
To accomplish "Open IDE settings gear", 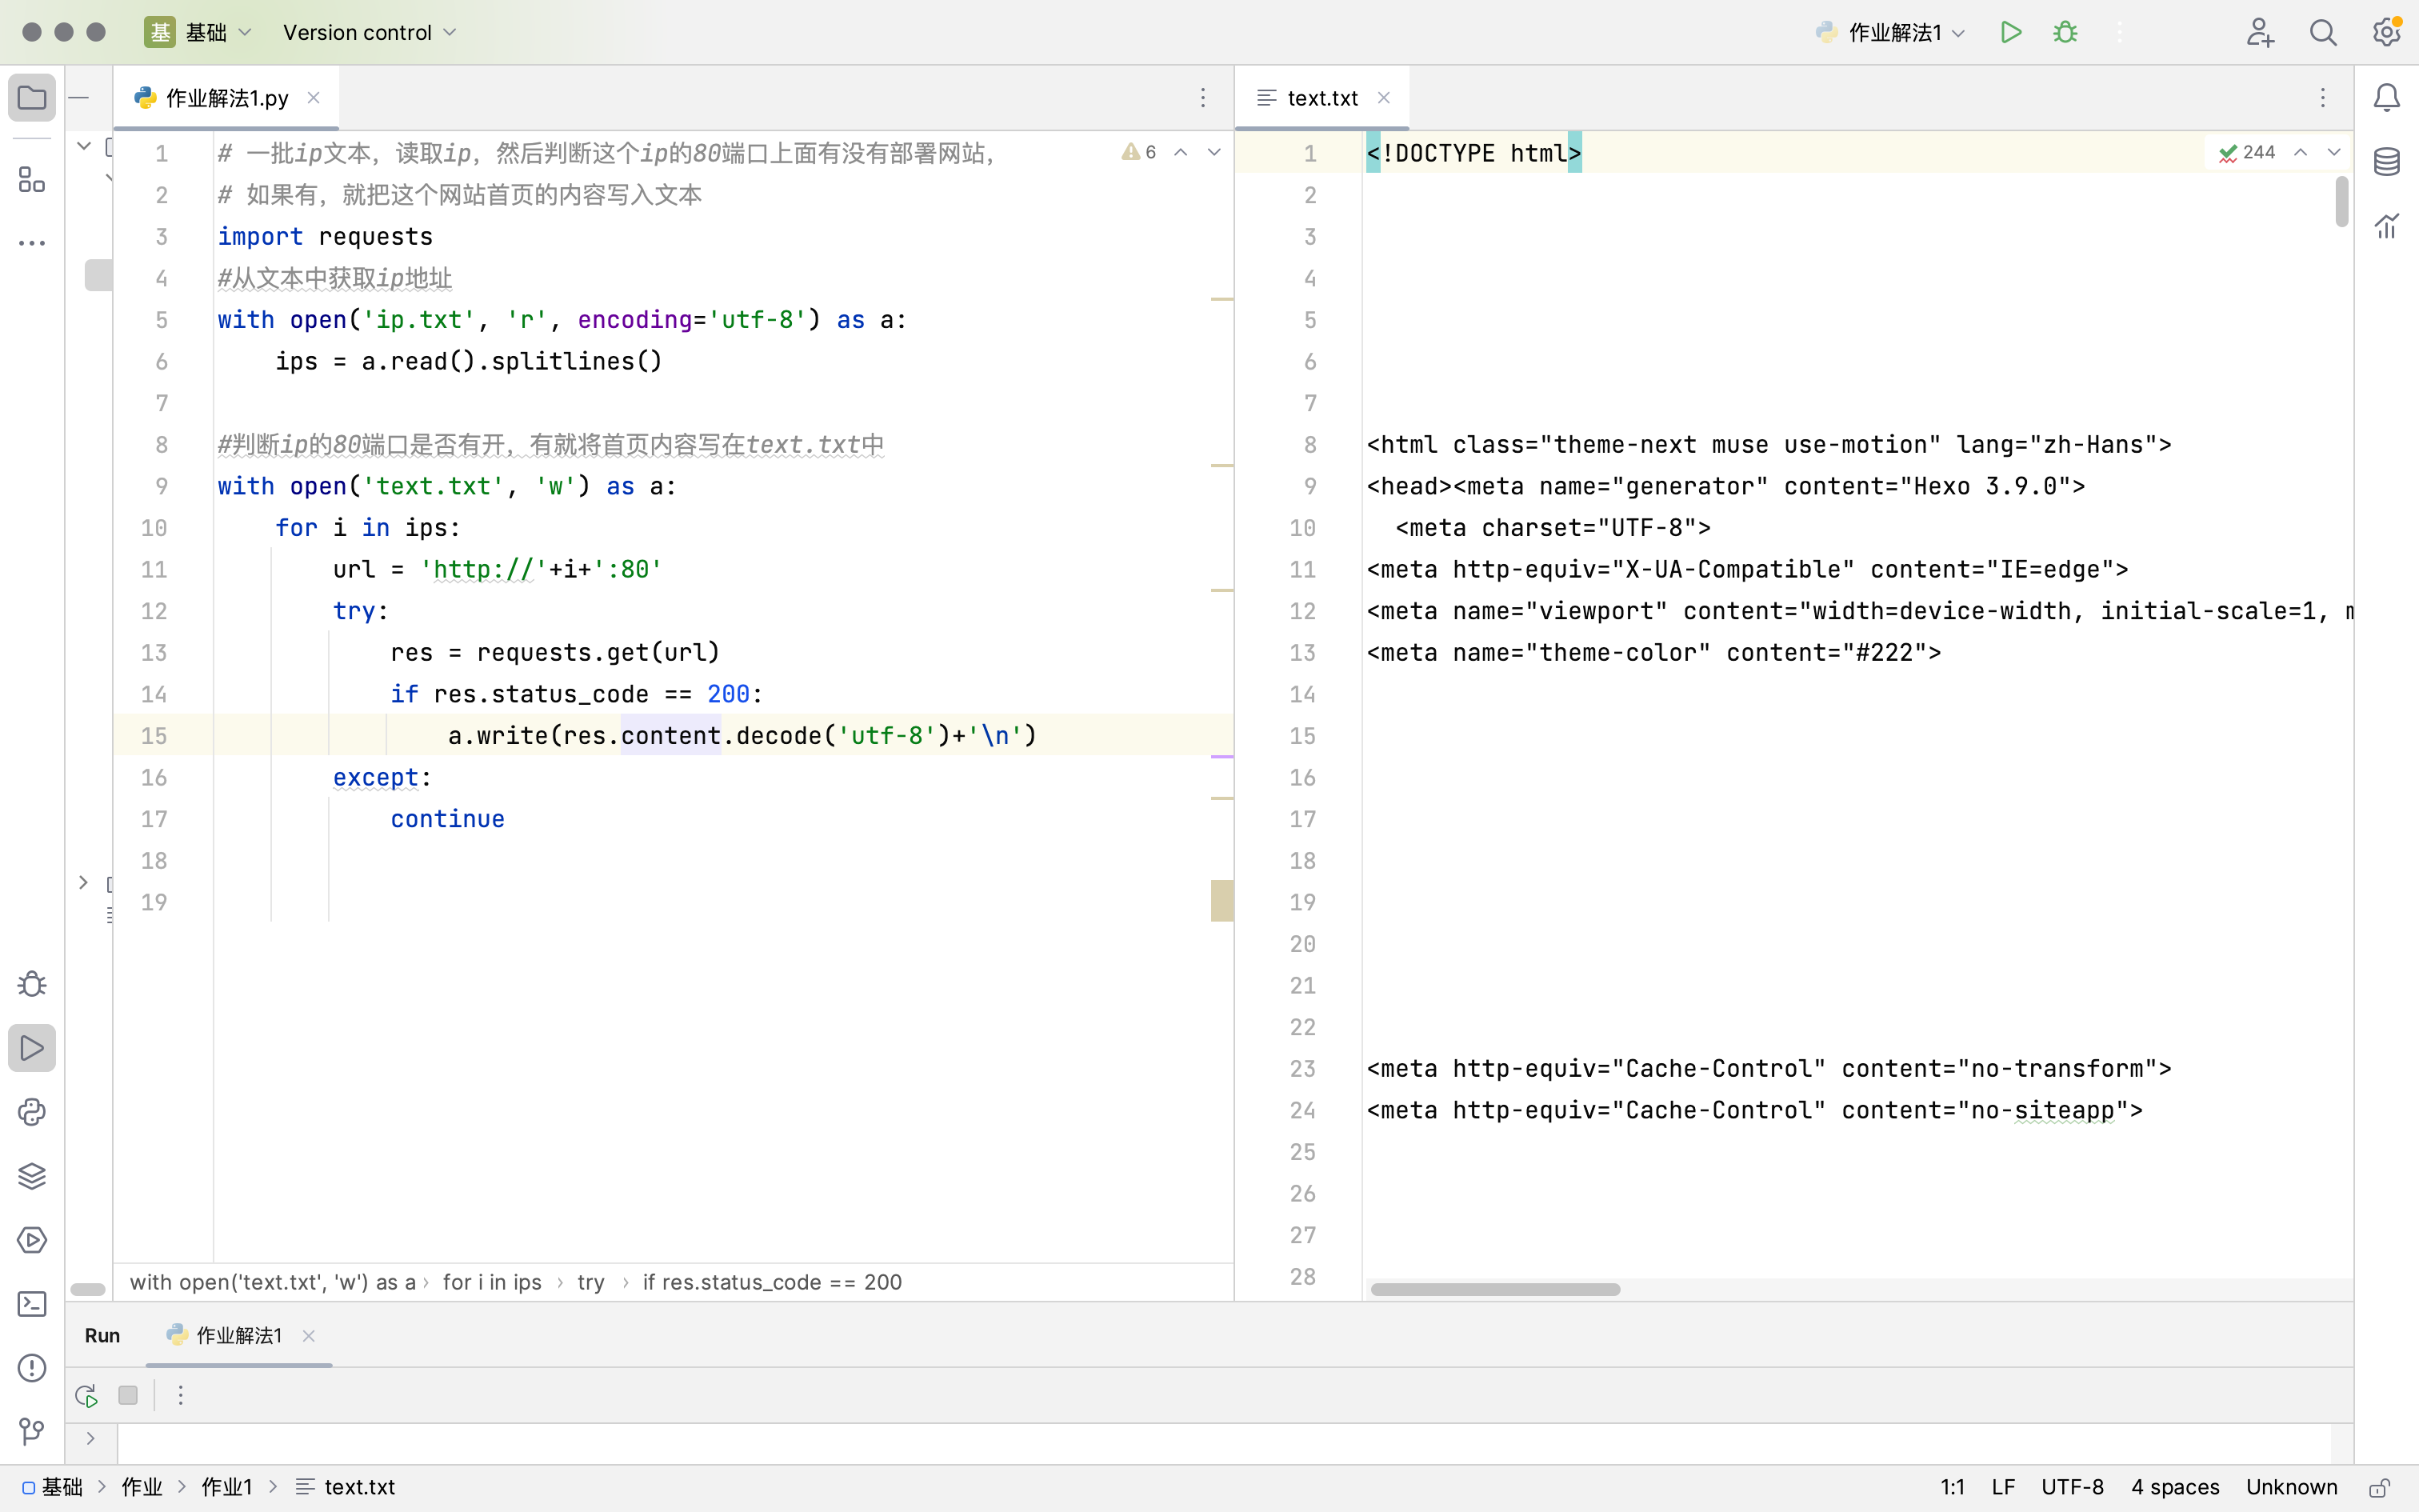I will (2387, 32).
